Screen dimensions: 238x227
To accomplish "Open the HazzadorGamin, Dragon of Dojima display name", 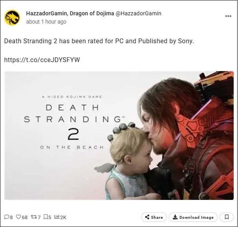I will [x=70, y=13].
